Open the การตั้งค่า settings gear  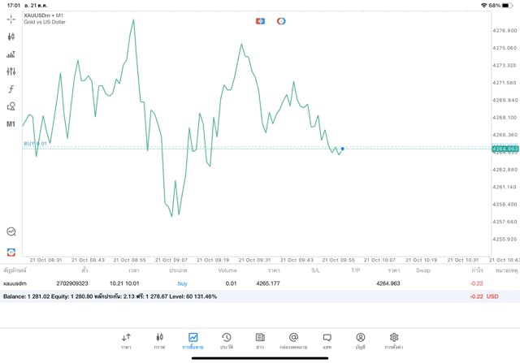coord(394,340)
